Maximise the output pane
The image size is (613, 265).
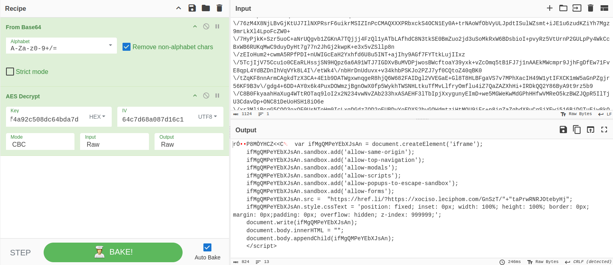click(x=604, y=130)
